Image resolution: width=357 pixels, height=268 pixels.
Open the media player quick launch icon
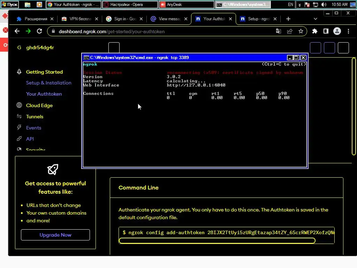[39, 5]
